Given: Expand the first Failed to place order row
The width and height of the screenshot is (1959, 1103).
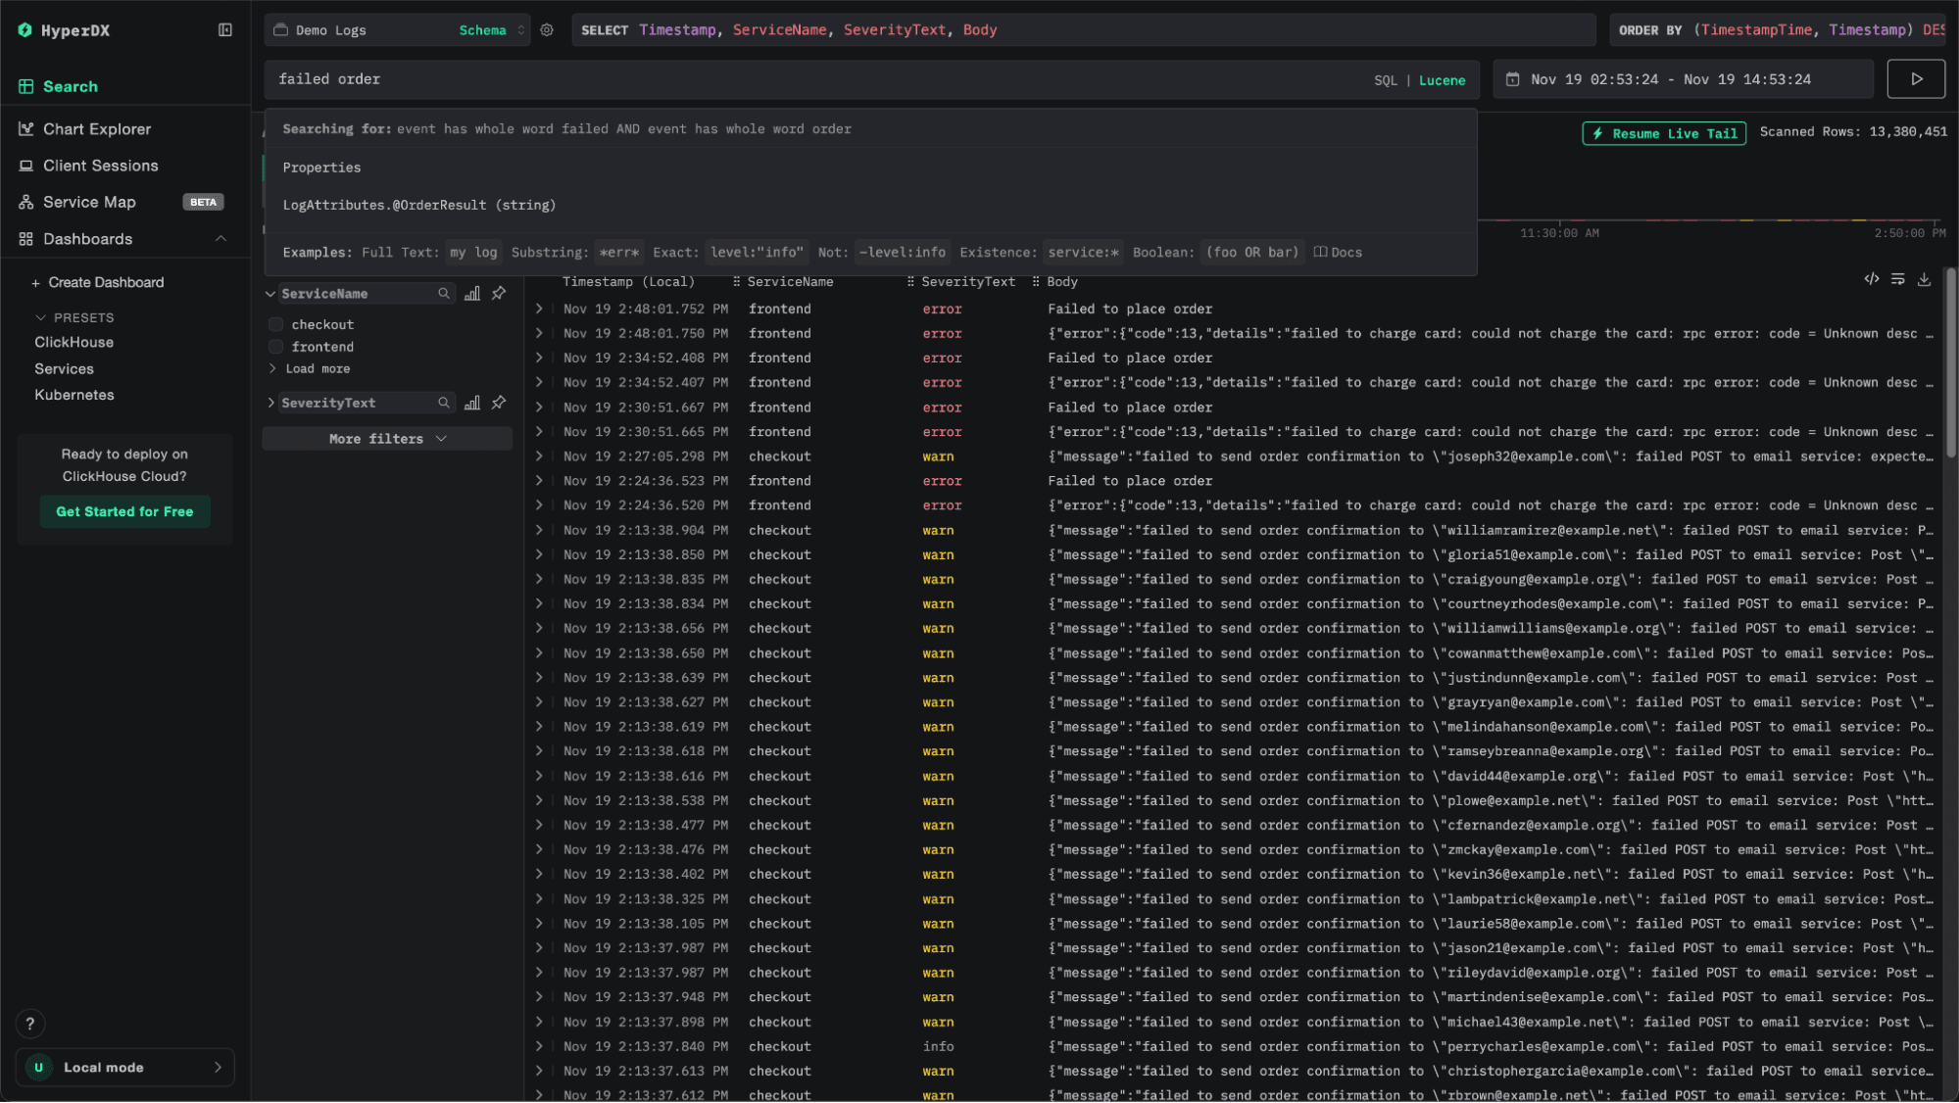Looking at the screenshot, I should click(x=539, y=309).
